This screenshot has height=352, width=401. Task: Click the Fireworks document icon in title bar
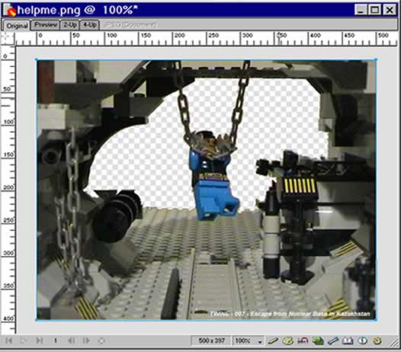(x=9, y=10)
